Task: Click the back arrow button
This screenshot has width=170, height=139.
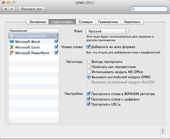Action: [x=5, y=9]
